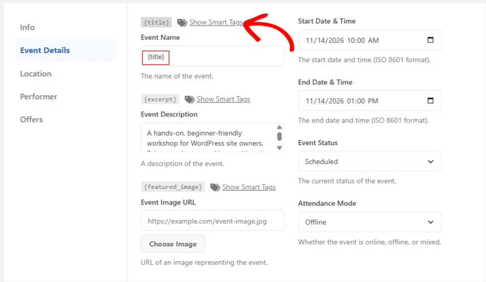486x282 pixels.
Task: Insert the {title} smart tag chip
Action: pos(156,22)
